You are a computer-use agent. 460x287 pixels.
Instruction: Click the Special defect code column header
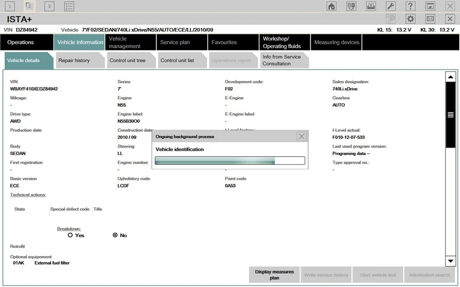pyautogui.click(x=70, y=209)
